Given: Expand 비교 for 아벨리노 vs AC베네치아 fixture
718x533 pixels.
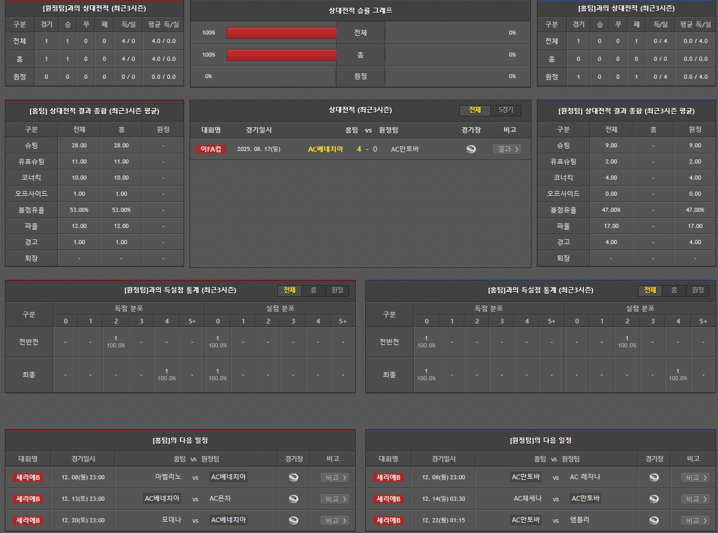Looking at the screenshot, I should [x=335, y=477].
